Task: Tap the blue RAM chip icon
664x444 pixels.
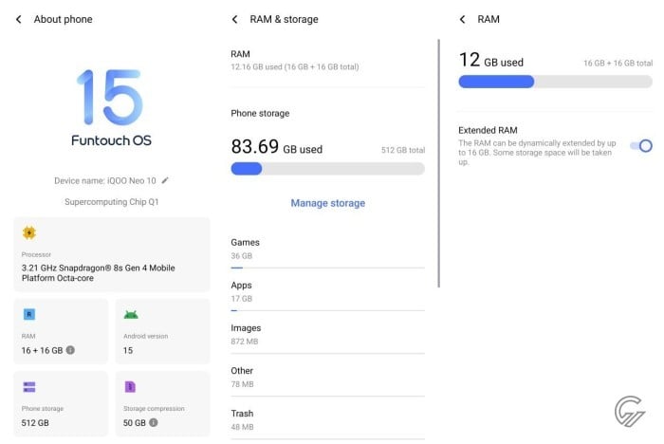Action: point(29,314)
